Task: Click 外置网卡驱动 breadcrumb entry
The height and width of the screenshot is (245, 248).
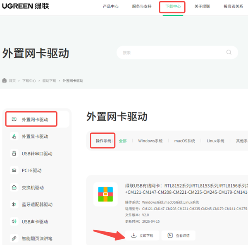Action: tap(73, 81)
